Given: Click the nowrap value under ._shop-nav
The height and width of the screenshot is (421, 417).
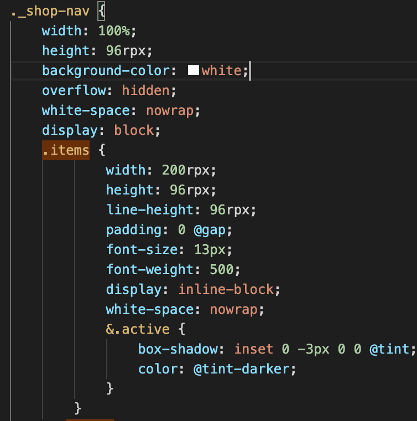Looking at the screenshot, I should tap(170, 110).
